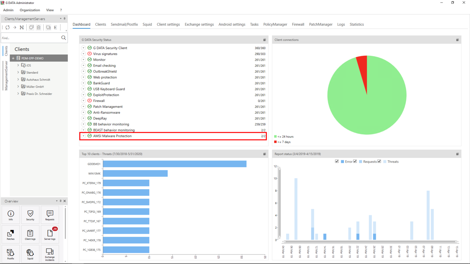Click the magnifier search icon beside Find
The width and height of the screenshot is (470, 264).
(x=64, y=38)
